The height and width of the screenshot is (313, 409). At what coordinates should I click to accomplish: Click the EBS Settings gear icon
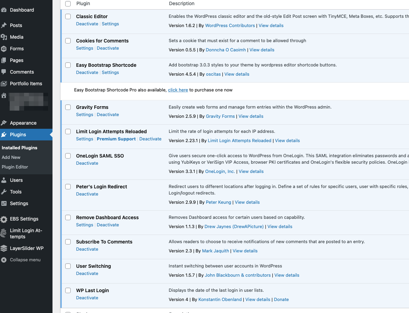tap(4, 219)
